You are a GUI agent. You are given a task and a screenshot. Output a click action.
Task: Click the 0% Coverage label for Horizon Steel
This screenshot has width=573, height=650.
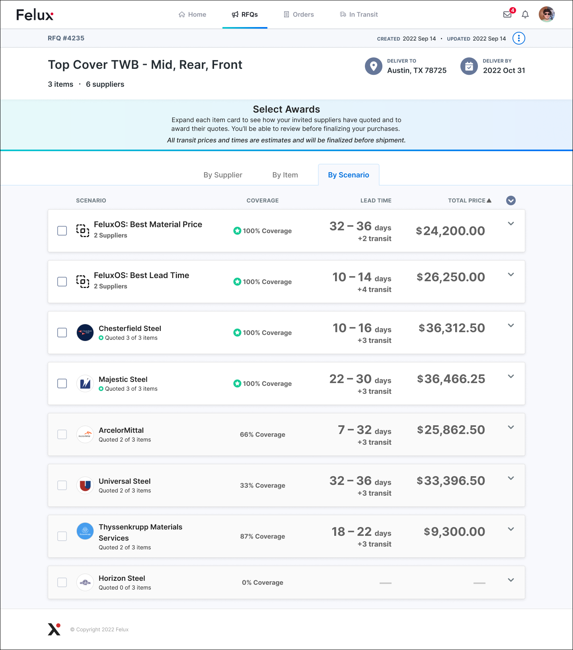pyautogui.click(x=263, y=582)
